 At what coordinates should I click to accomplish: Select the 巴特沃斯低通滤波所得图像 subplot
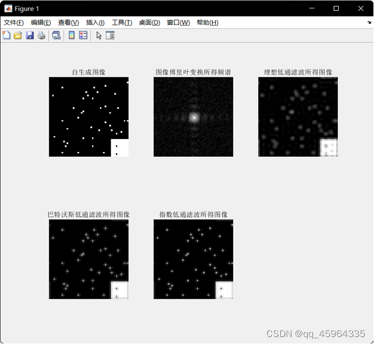(89, 259)
